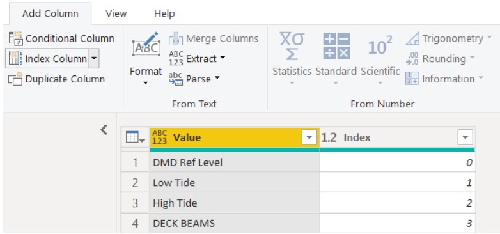Add an Index Column
The image size is (500, 234).
47,59
